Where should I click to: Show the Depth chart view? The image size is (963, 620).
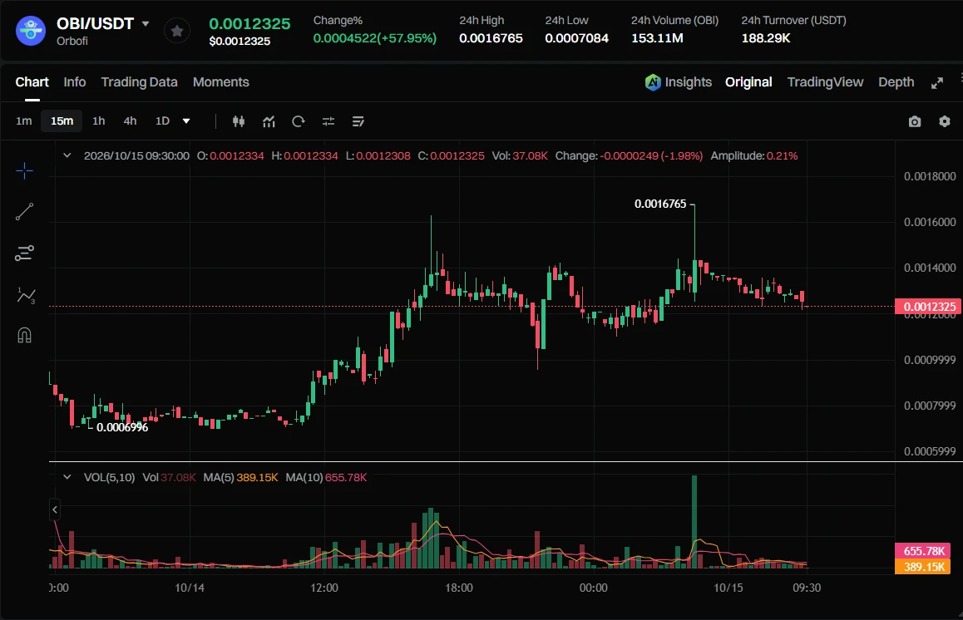pyautogui.click(x=896, y=82)
